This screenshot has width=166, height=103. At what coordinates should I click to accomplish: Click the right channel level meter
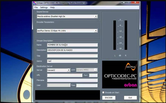pyautogui.click(x=126, y=35)
